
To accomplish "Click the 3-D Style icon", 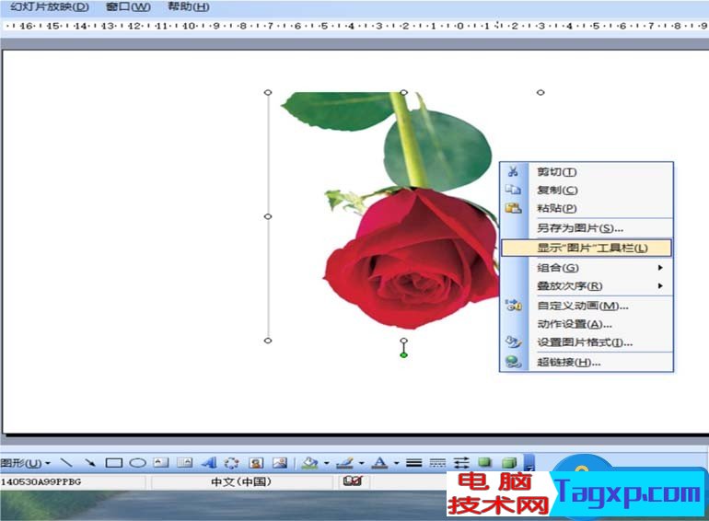I will click(508, 463).
